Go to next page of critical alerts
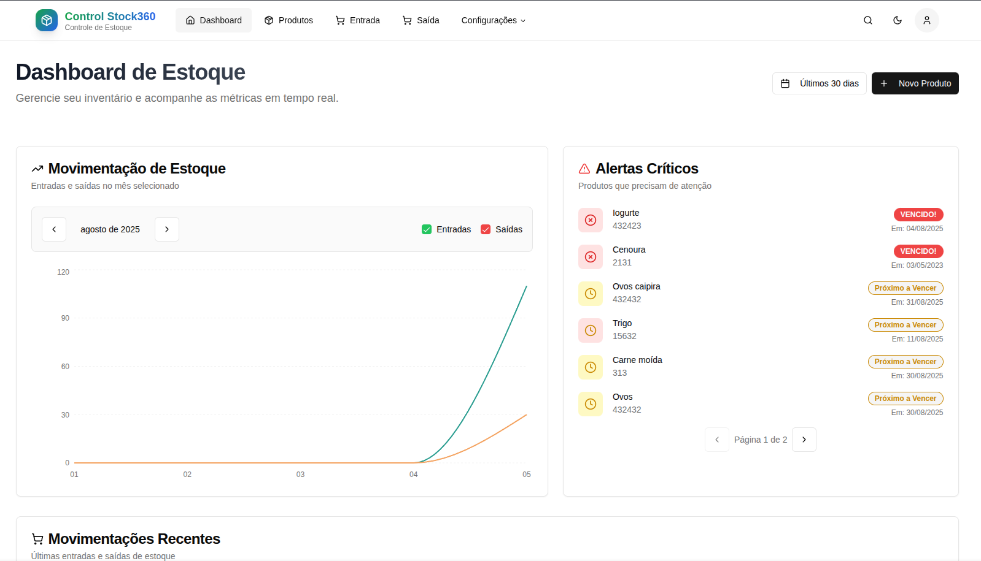The height and width of the screenshot is (561, 981). 804,440
